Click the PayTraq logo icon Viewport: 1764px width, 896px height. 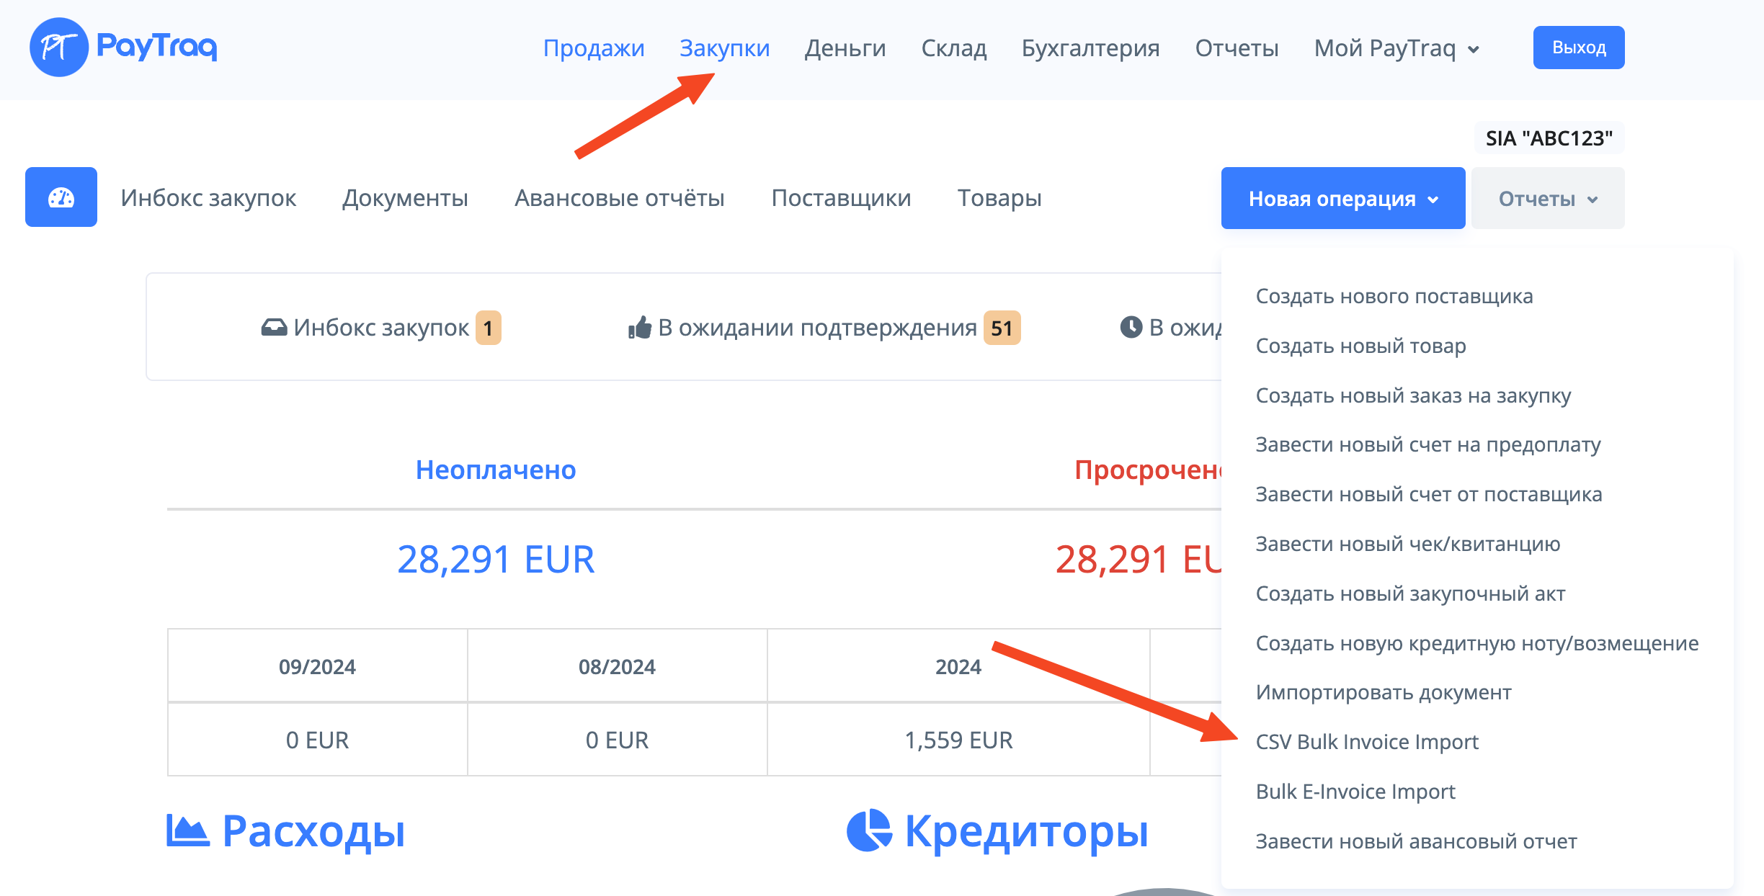coord(59,48)
